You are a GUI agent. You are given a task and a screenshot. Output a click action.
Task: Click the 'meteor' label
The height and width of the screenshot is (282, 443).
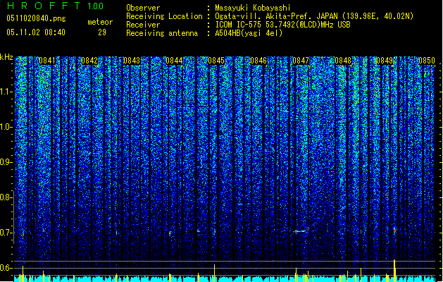coord(100,22)
